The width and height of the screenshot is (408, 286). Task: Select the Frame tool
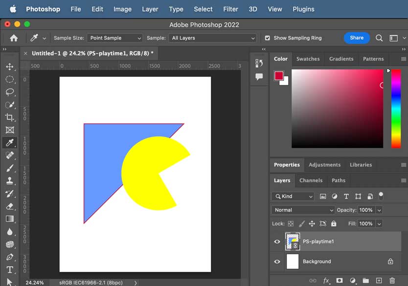pos(10,130)
